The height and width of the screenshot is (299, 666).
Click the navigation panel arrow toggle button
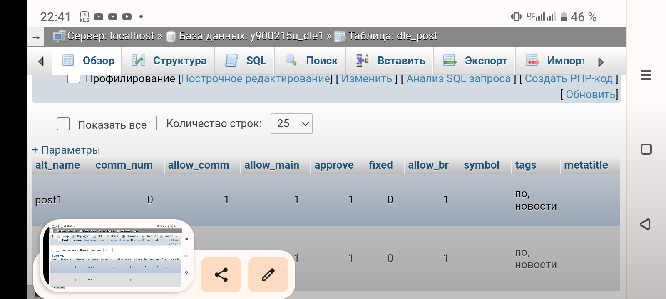pos(36,38)
